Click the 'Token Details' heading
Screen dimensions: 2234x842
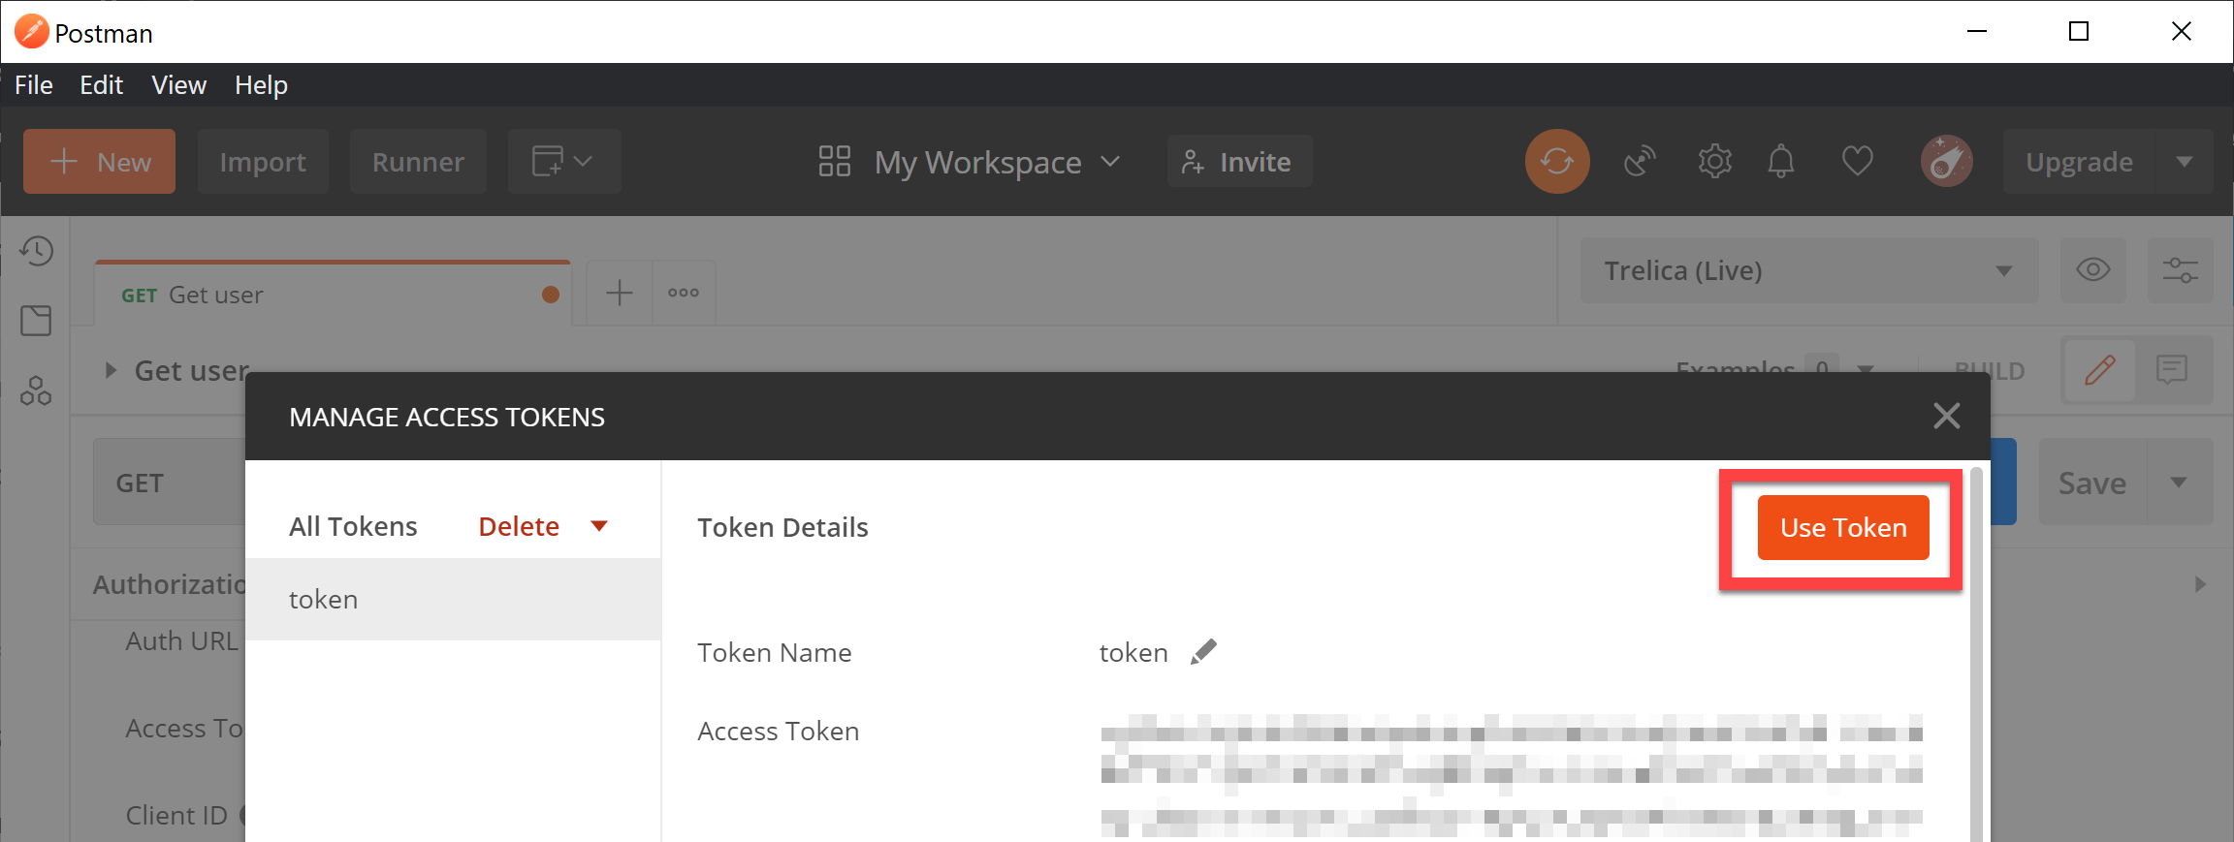click(782, 527)
